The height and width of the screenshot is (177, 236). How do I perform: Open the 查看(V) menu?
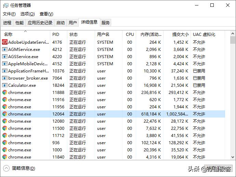pyautogui.click(x=47, y=14)
